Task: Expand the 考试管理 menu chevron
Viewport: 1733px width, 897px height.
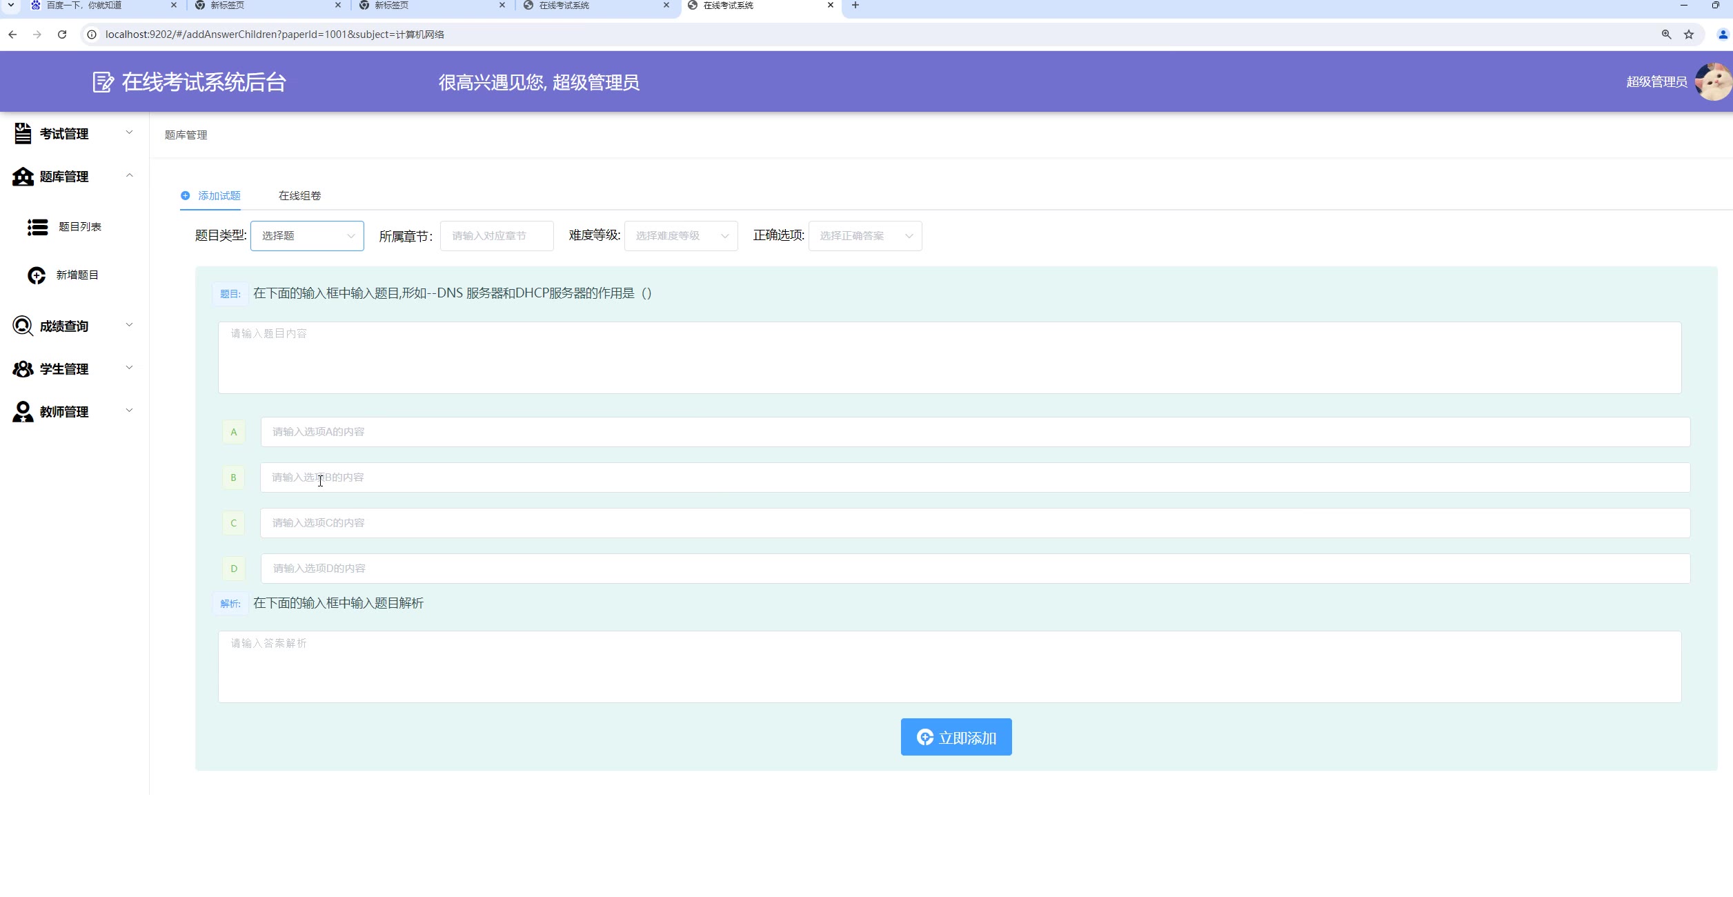Action: [129, 132]
